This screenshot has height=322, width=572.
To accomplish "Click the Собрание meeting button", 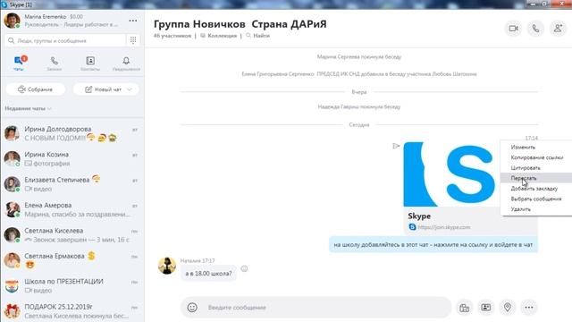I will point(36,89).
